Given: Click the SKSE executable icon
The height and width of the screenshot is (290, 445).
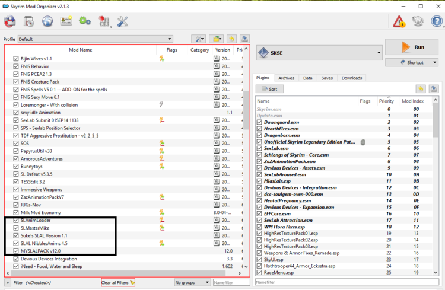Looking at the screenshot, I should (263, 53).
